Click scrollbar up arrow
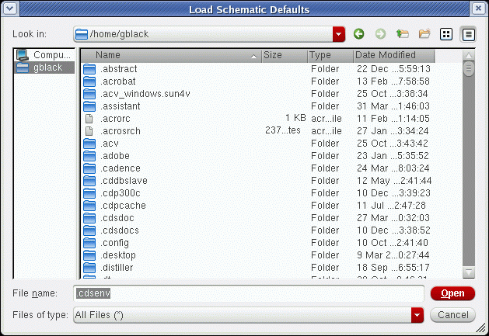489x336 pixels. 469,55
